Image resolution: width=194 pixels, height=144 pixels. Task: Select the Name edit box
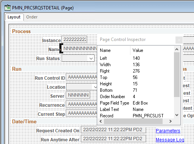(x=79, y=49)
